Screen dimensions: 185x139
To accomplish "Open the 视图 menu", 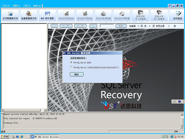I will pyautogui.click(x=16, y=6).
